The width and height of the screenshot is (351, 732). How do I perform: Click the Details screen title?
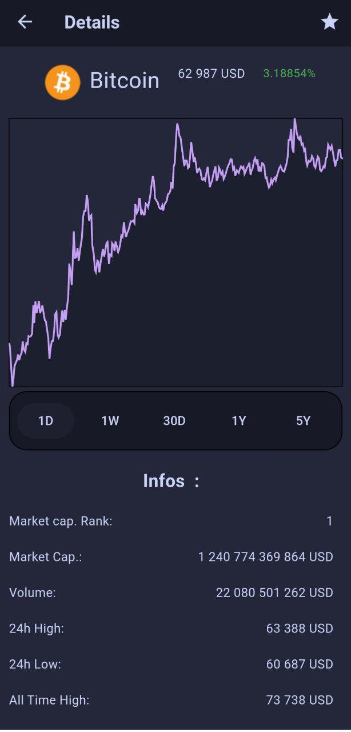point(92,22)
